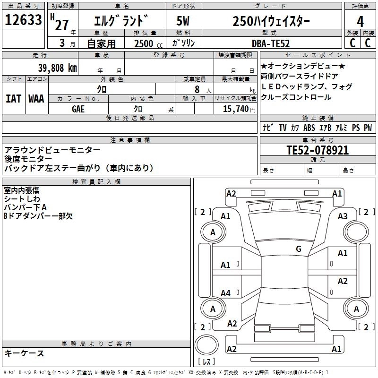This screenshot has height=378, width=378.
Task: Click inspector note バンパー下A
Action: pos(26,207)
